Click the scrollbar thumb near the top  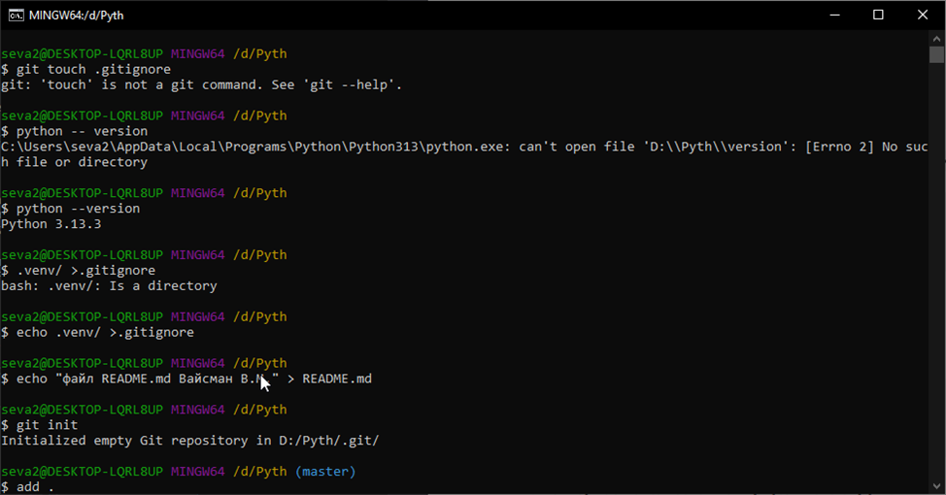(x=936, y=54)
